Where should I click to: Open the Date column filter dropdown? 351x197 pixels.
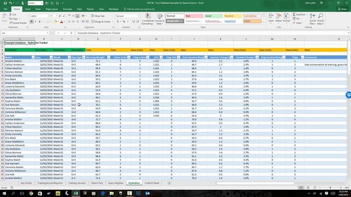tap(51, 57)
